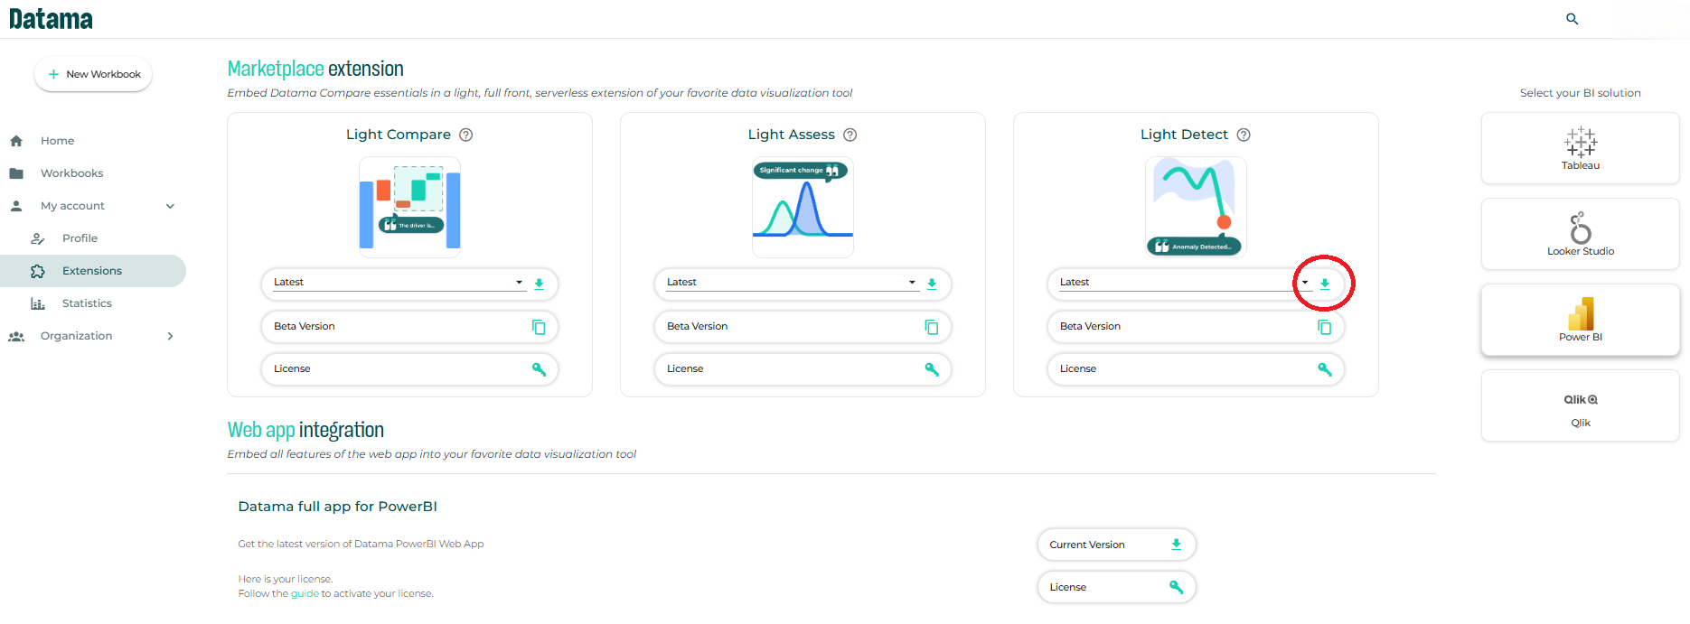Viewport: 1690px width, 624px height.
Task: Click "Get the latest version of Datama PowerBI Web App" text
Action: [361, 544]
